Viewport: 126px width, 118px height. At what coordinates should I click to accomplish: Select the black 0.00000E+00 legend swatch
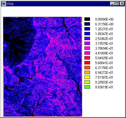coord(87,19)
